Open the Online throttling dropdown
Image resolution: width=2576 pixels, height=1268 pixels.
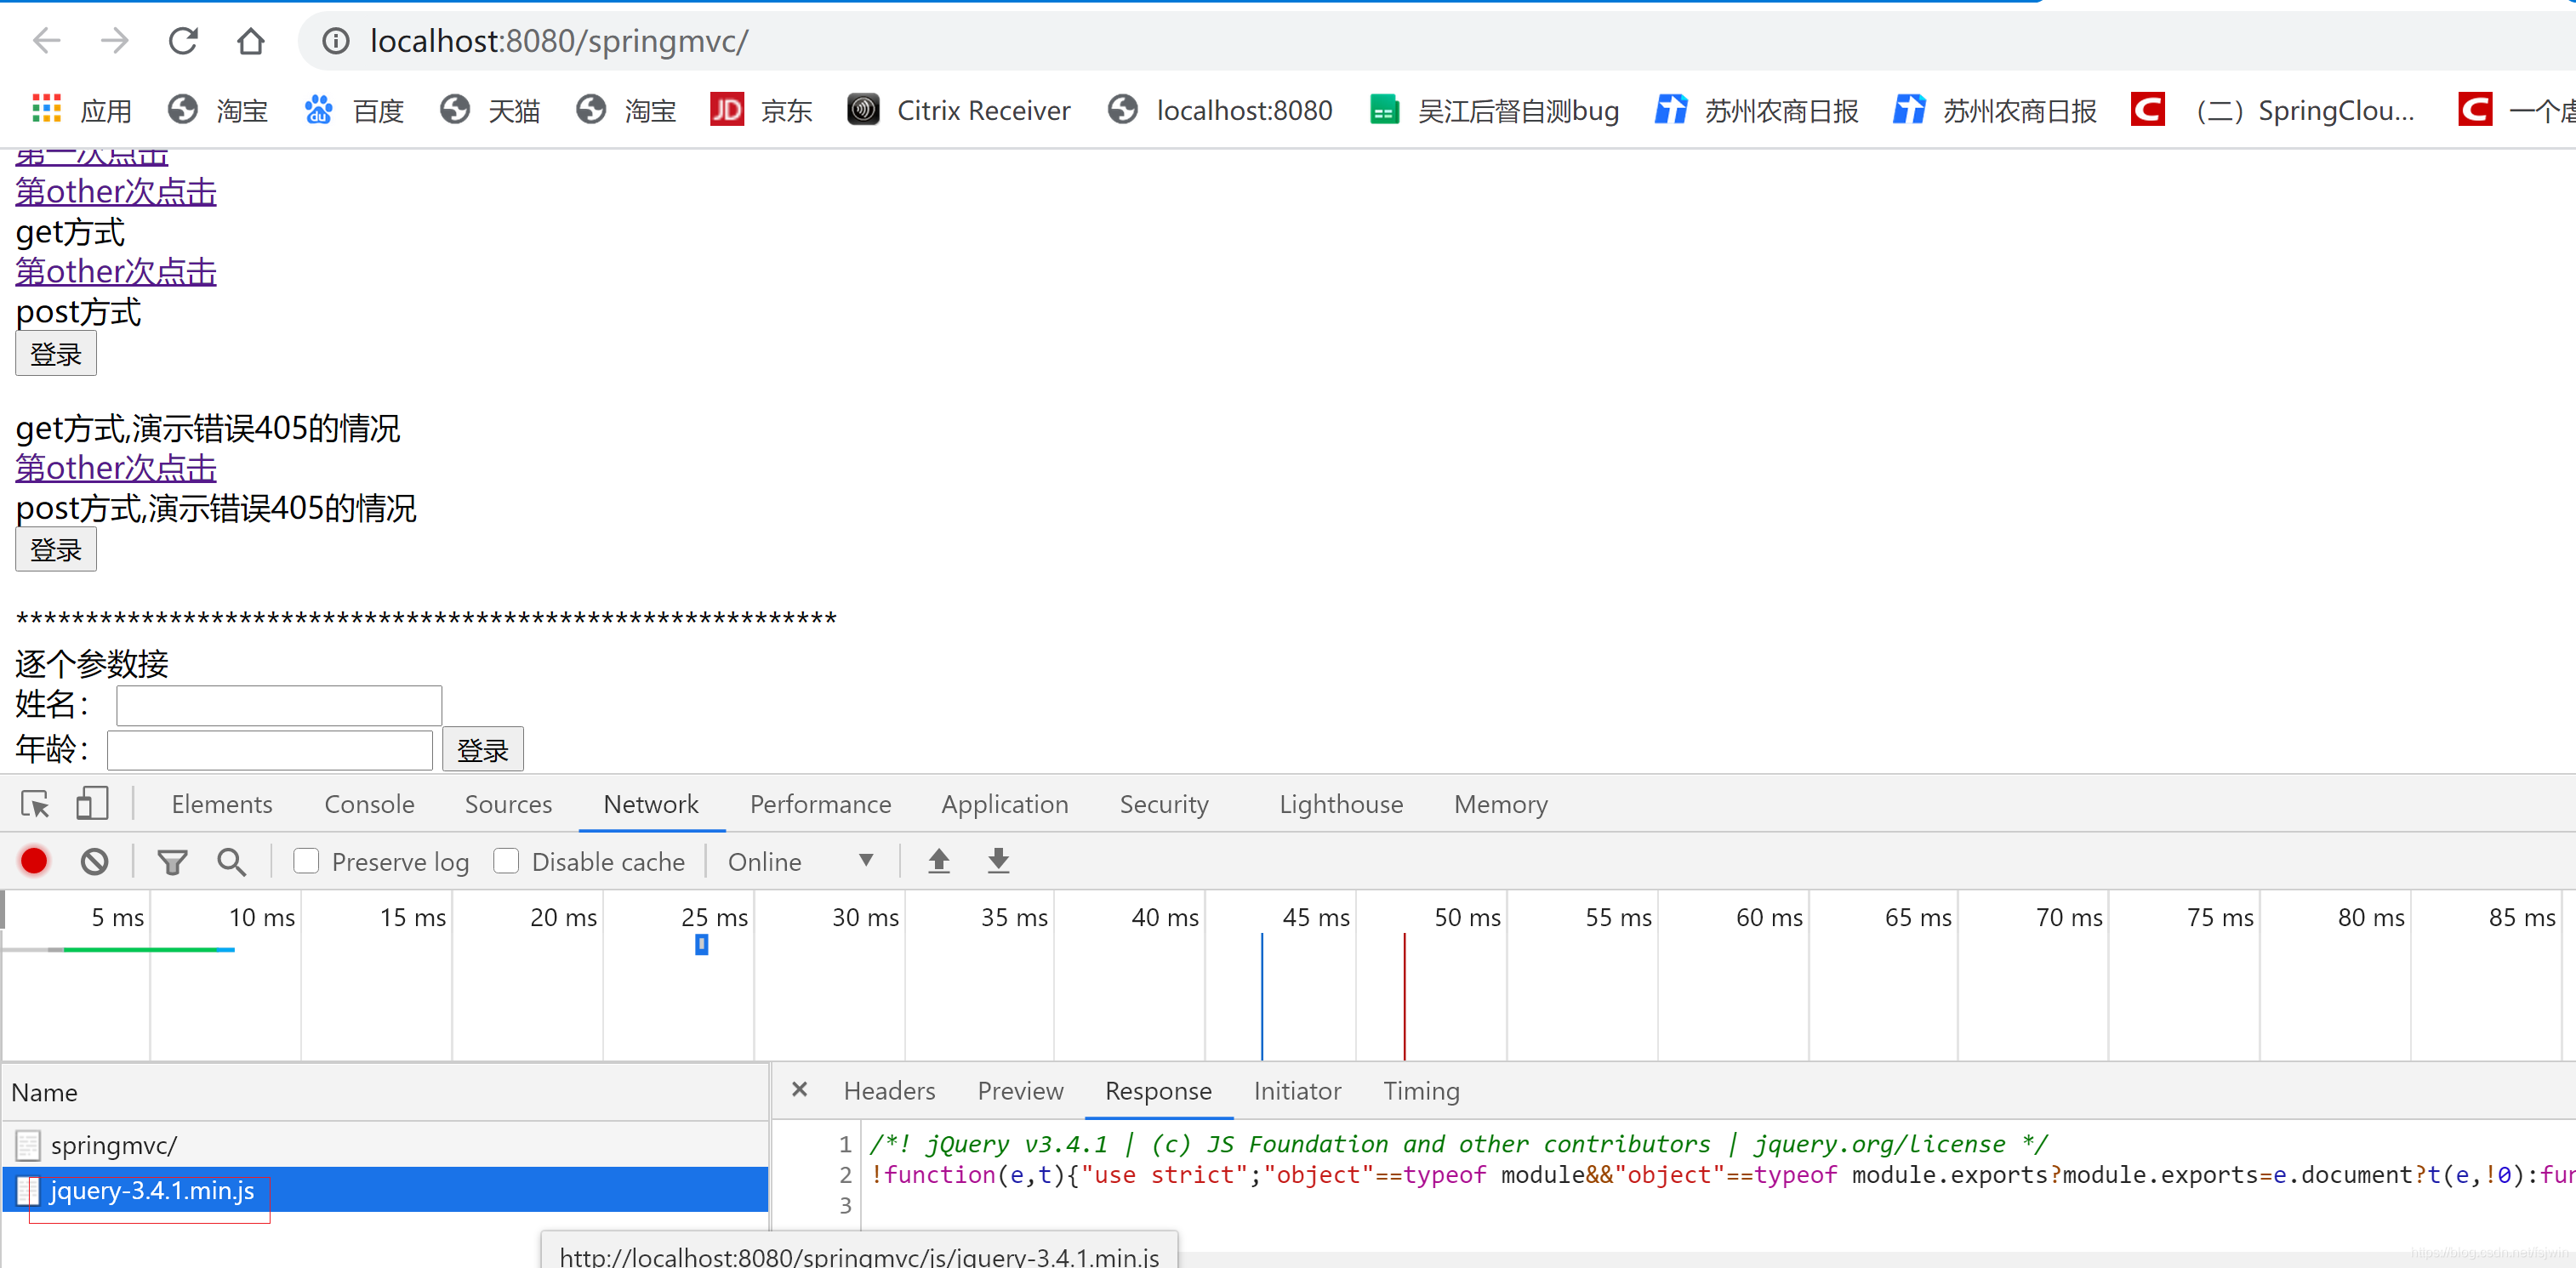[801, 861]
